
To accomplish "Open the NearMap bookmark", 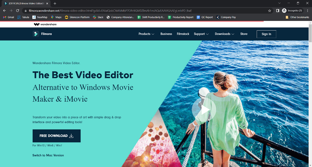I will (40, 17).
